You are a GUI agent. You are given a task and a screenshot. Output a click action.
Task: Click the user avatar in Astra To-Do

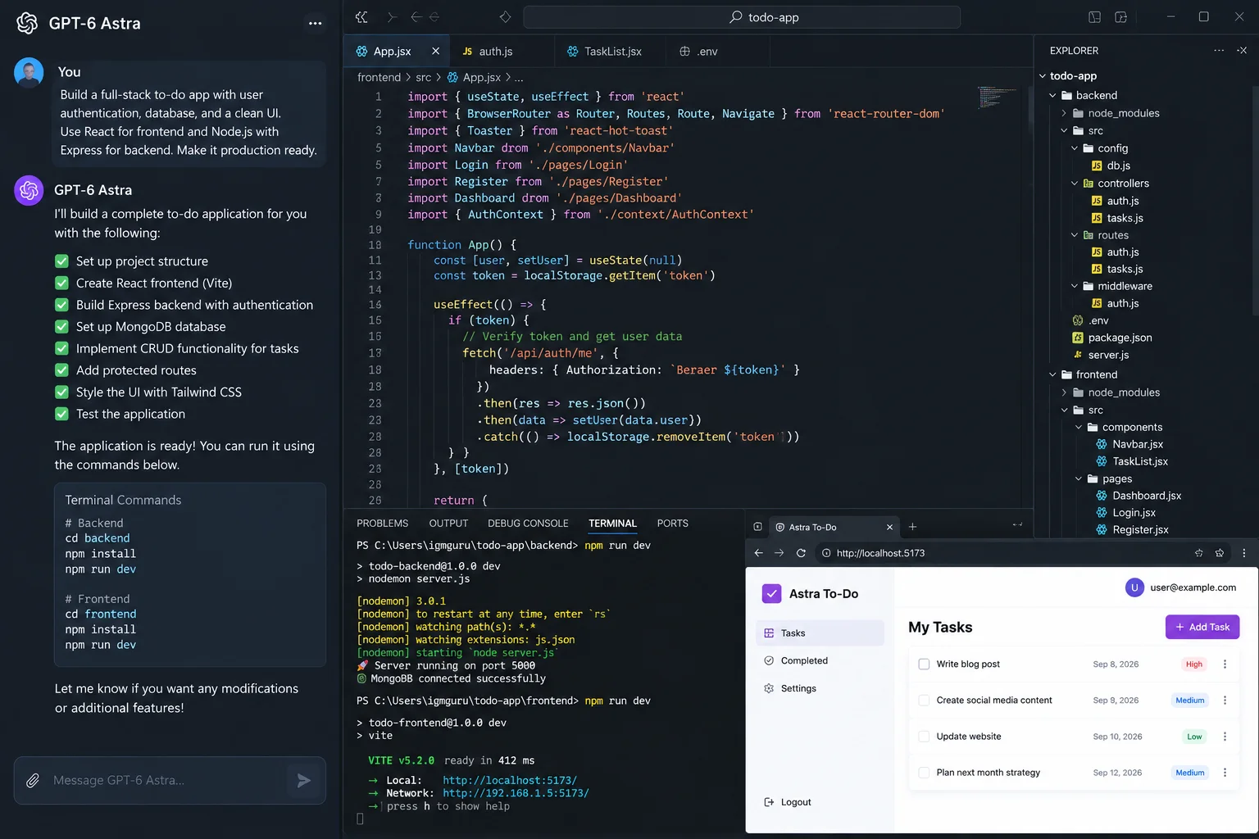pyautogui.click(x=1134, y=587)
